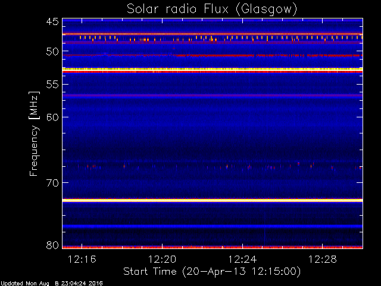Click the 80 MHz frequency tick label

coord(52,245)
